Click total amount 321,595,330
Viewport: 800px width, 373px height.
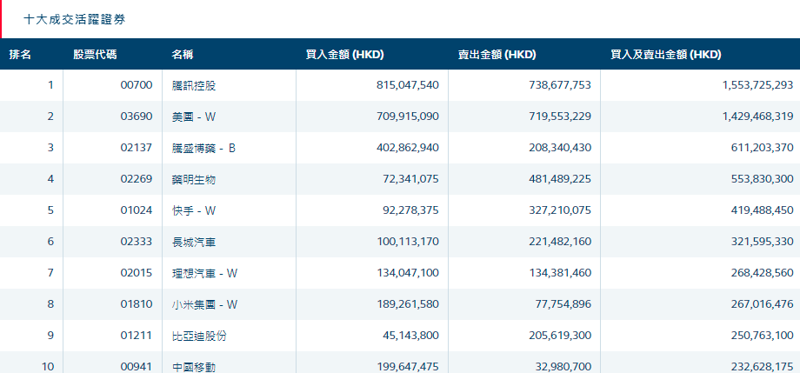tap(763, 242)
